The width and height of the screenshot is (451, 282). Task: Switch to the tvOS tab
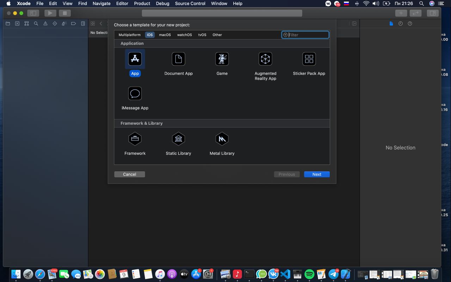(x=202, y=35)
